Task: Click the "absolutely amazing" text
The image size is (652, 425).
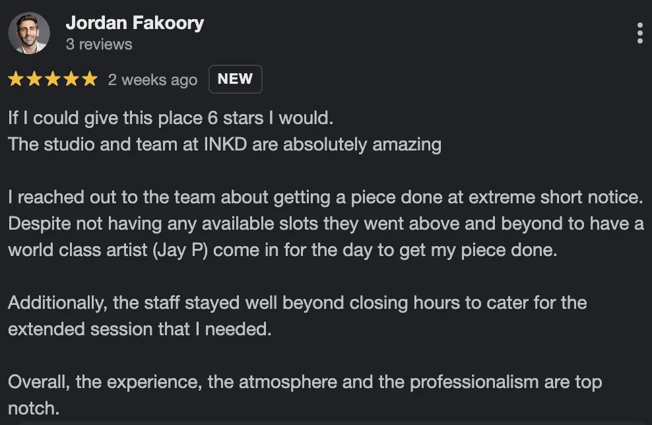Action: [x=362, y=145]
